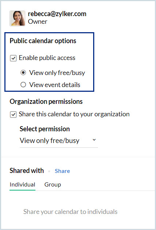Click rebecca's profile avatar photo
The height and width of the screenshot is (230, 156).
17,18
